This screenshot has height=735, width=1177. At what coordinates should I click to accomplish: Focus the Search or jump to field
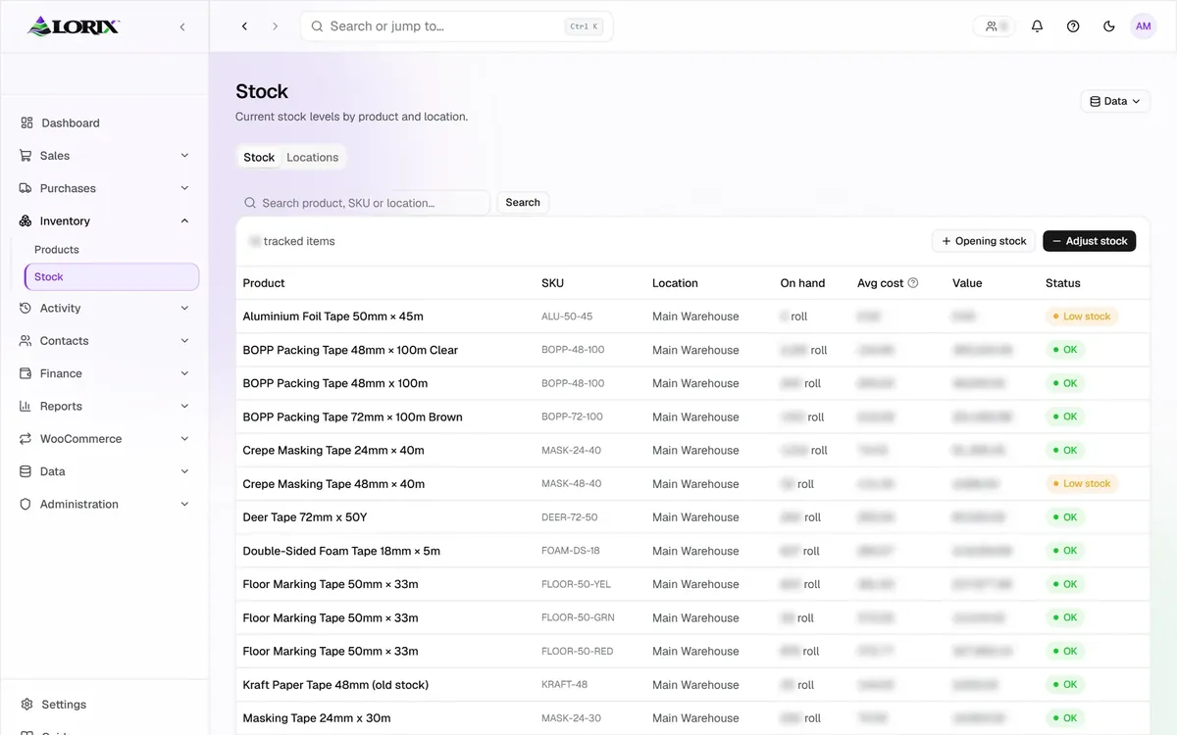pos(456,26)
